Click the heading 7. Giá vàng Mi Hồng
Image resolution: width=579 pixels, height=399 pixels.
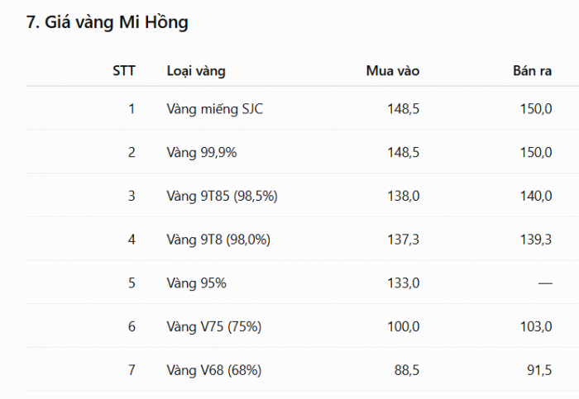point(107,22)
